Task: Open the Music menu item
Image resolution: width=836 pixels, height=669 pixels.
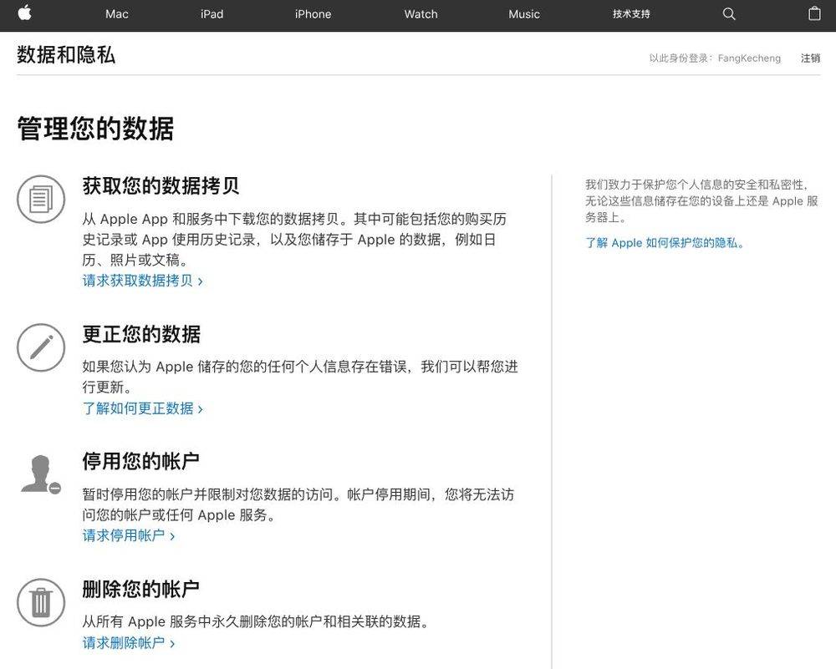Action: pyautogui.click(x=524, y=14)
